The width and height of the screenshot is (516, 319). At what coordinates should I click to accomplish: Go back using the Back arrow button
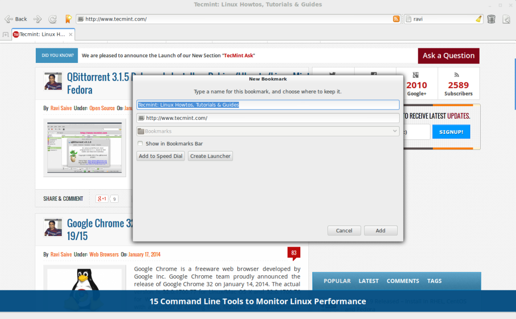16,19
